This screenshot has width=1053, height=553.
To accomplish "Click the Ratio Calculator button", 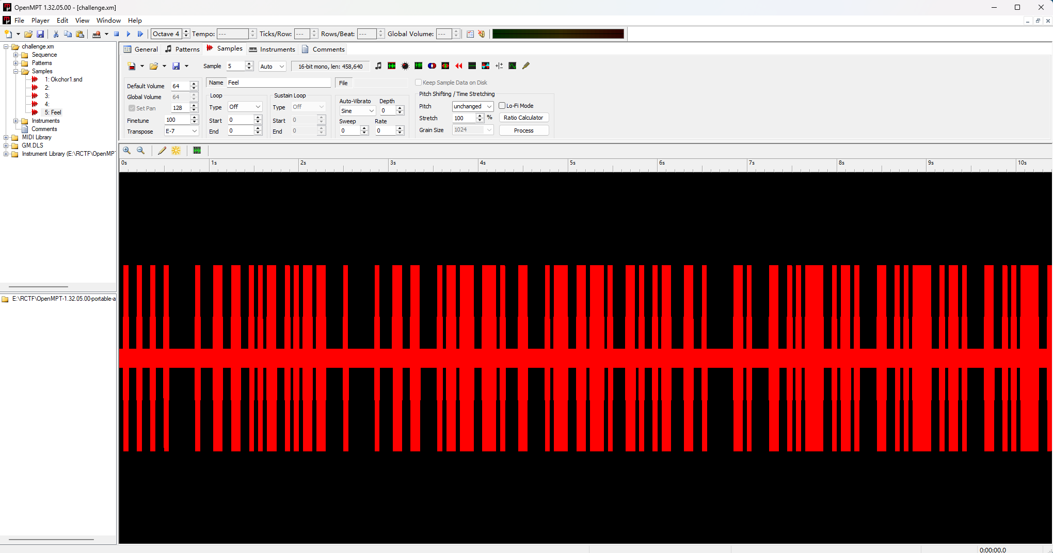I will tap(523, 118).
